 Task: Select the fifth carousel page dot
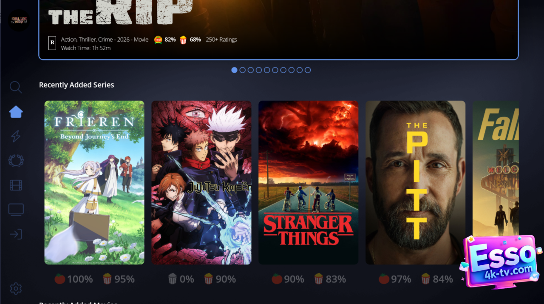click(267, 70)
